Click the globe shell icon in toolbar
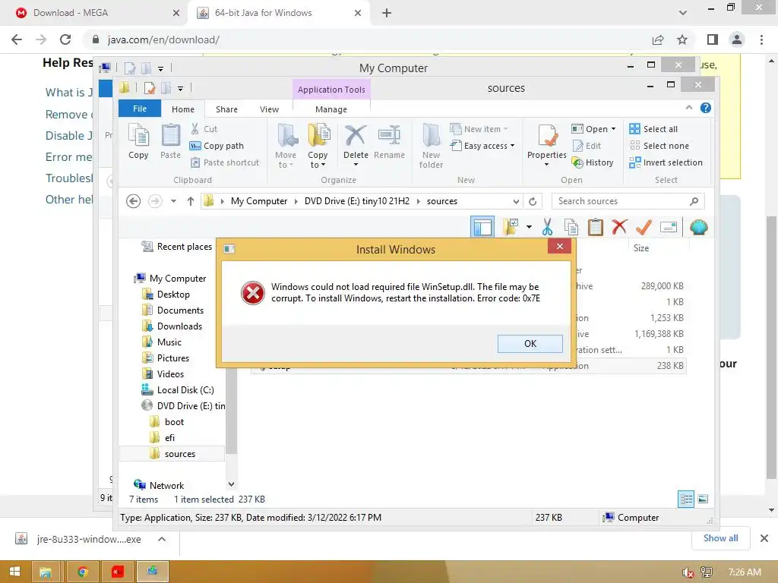778x583 pixels. 698,228
